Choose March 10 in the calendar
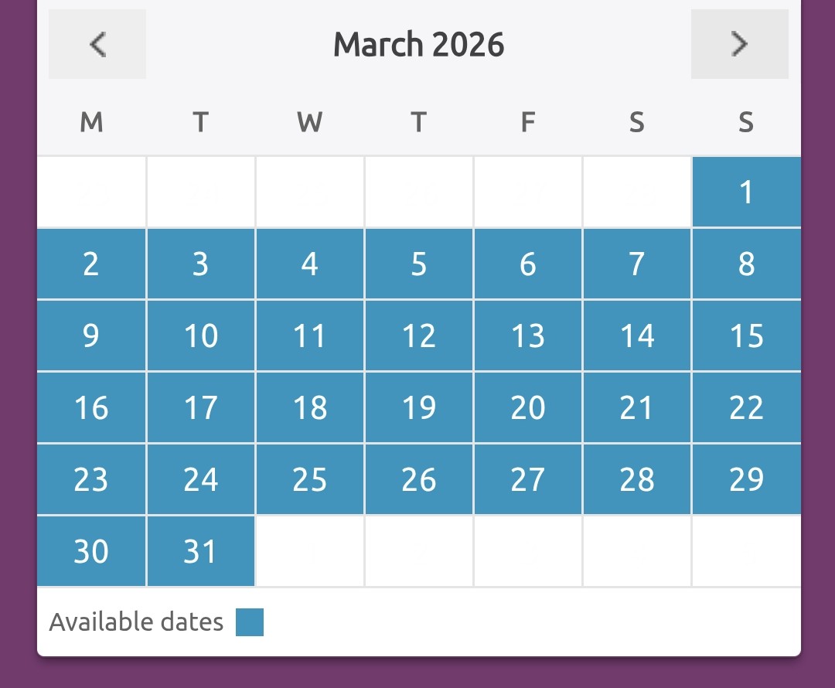Screen dimensions: 835x688 201,336
